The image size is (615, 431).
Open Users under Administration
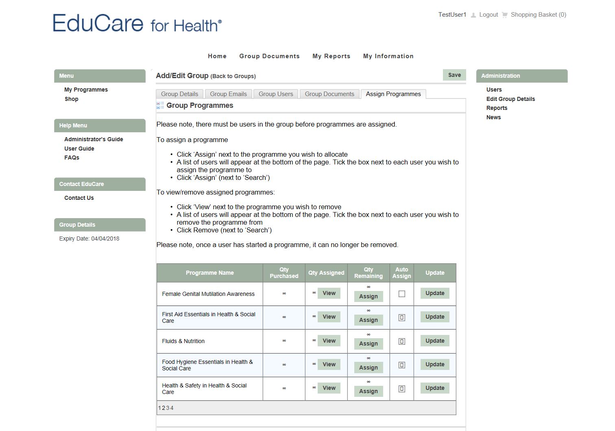494,90
